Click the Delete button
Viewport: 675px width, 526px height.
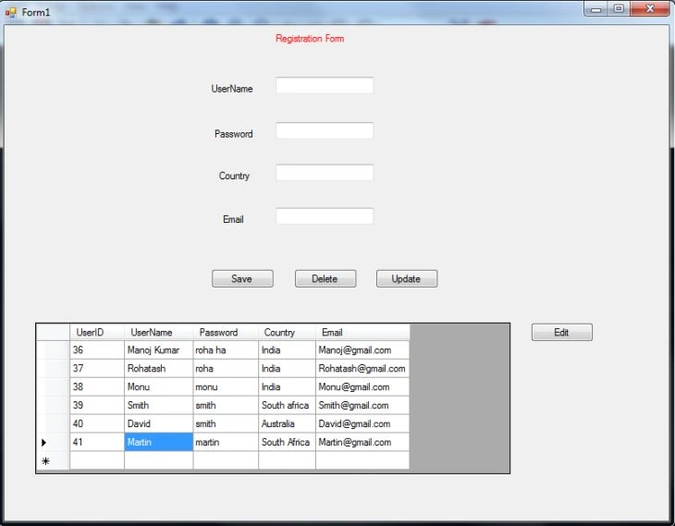click(x=325, y=278)
